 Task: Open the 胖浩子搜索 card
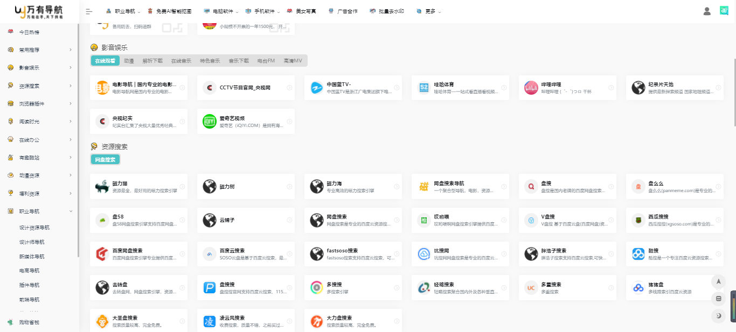[x=567, y=254]
